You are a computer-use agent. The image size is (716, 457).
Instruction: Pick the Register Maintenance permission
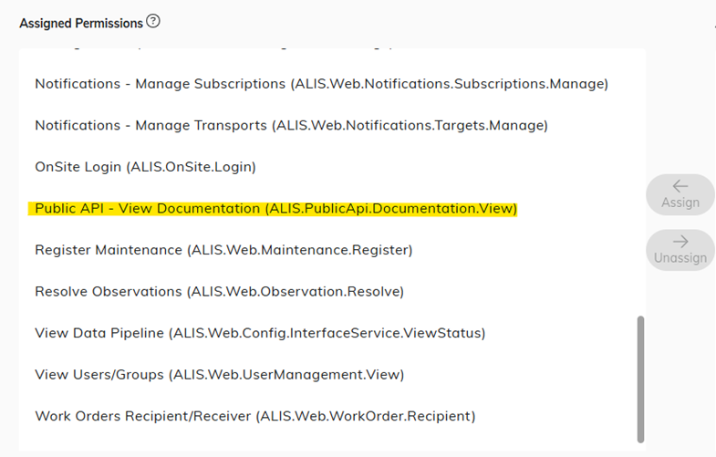(x=223, y=250)
